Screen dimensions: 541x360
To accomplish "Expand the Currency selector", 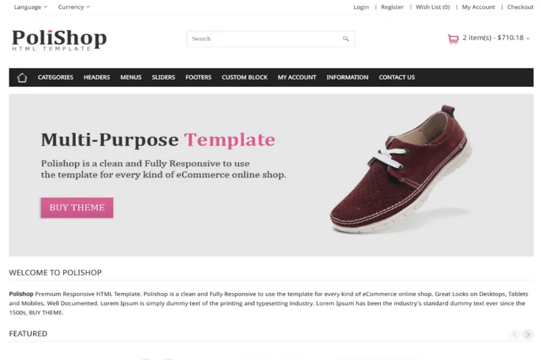I will [x=74, y=7].
